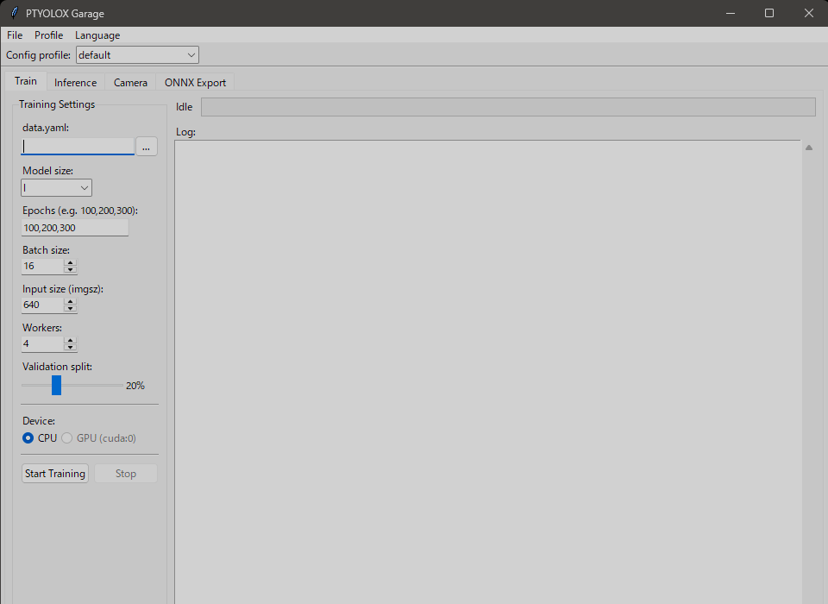The image size is (828, 604).
Task: Click the Start Training button
Action: point(55,474)
